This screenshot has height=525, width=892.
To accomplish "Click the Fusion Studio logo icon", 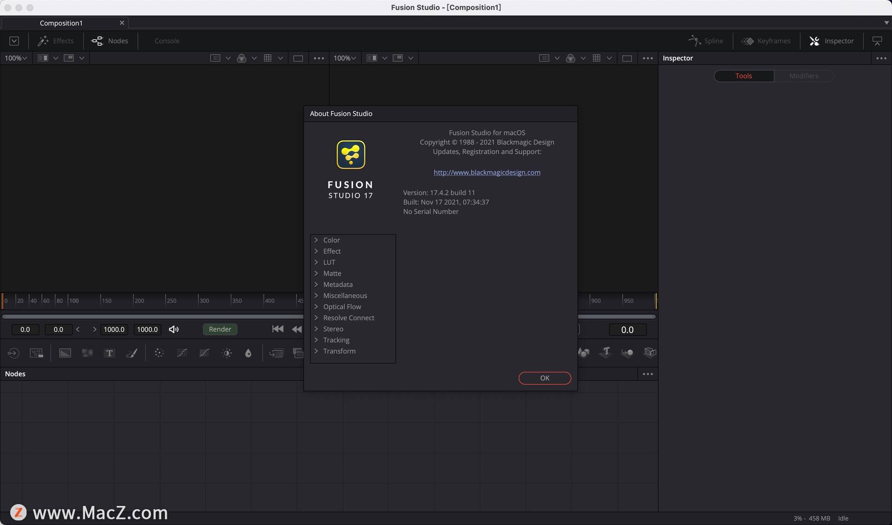I will [x=351, y=155].
